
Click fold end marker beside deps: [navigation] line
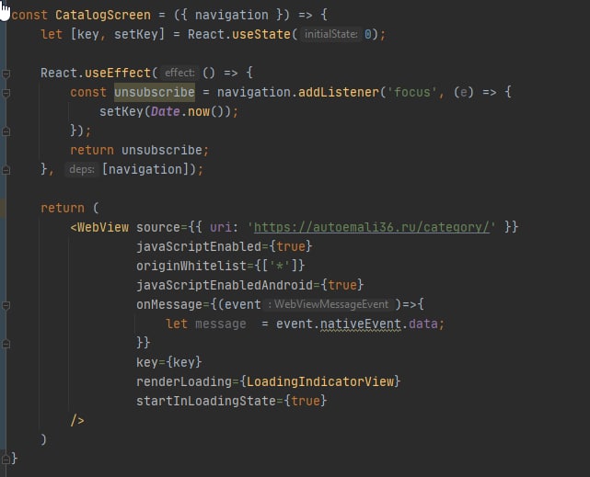tap(6, 170)
